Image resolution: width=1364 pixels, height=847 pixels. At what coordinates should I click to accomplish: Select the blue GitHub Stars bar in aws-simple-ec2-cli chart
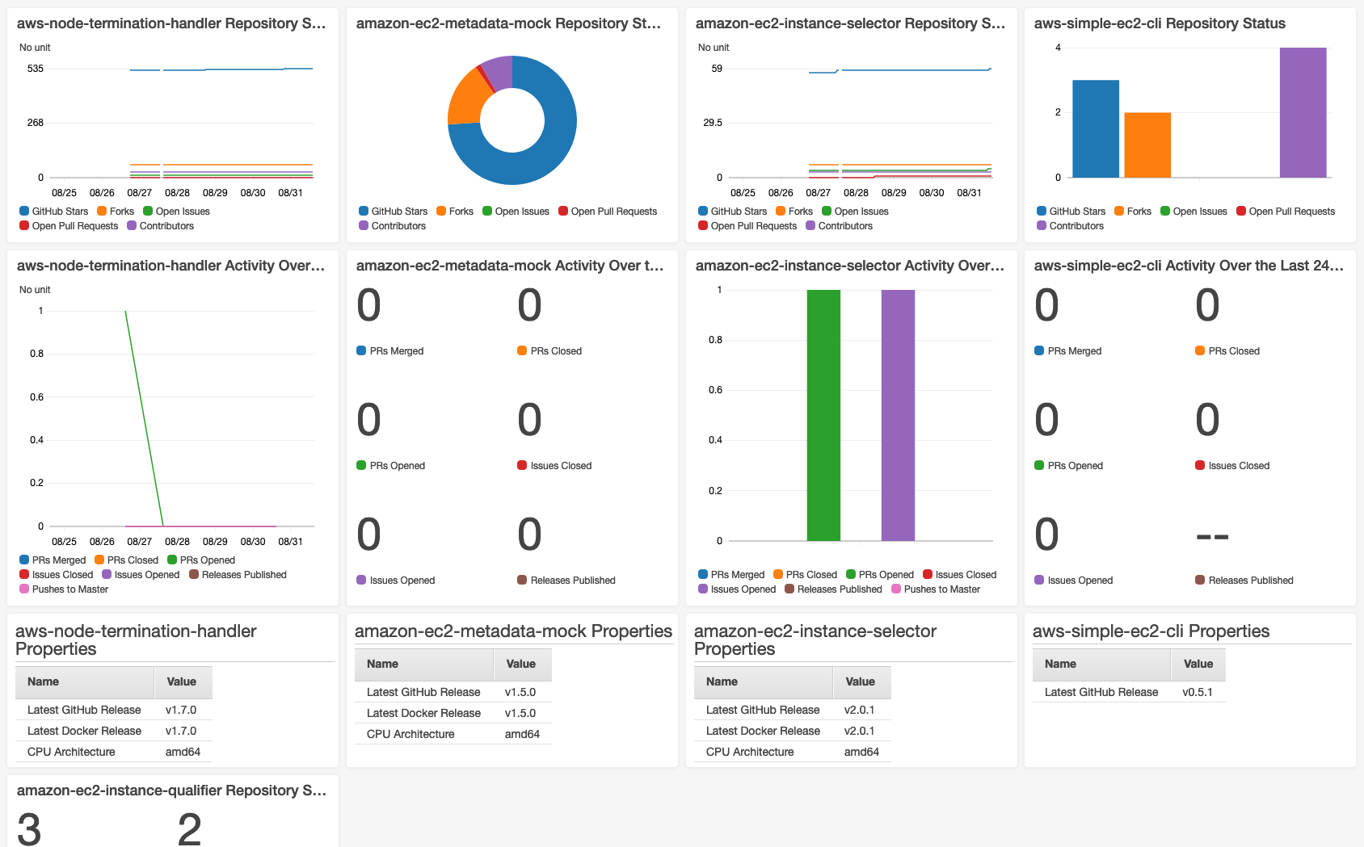click(x=1096, y=129)
